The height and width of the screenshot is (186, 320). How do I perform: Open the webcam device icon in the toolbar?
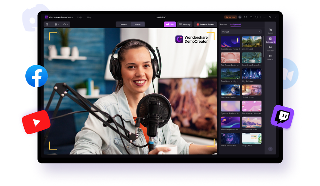(x=47, y=24)
